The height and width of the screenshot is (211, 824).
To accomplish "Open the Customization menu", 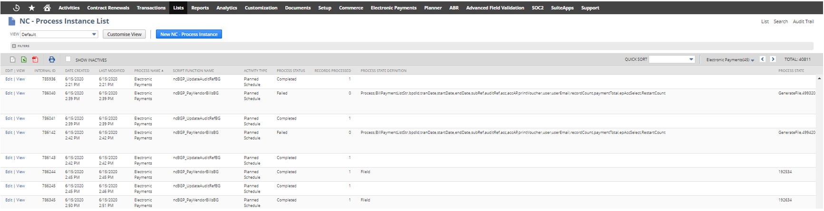I will coord(261,8).
